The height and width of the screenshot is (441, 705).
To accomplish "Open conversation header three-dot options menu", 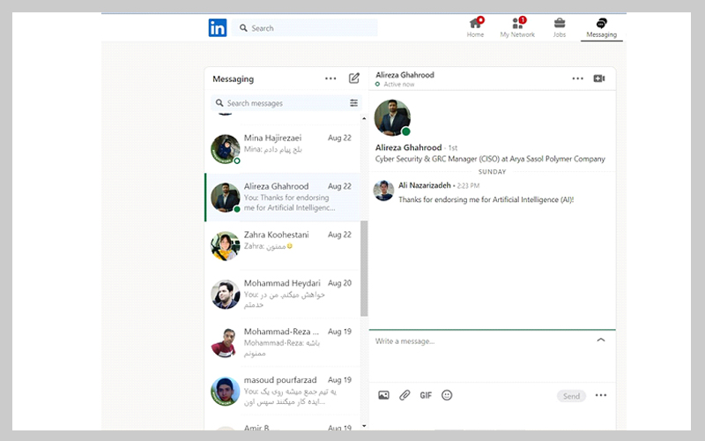I will point(577,78).
